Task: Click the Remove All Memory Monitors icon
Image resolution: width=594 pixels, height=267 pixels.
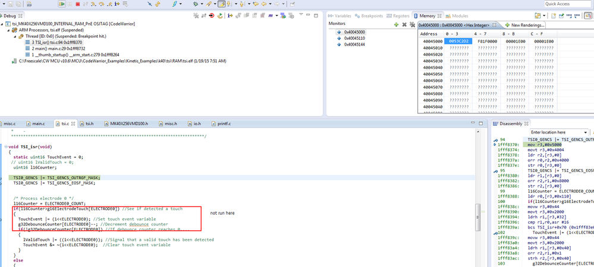Action: tap(412, 24)
